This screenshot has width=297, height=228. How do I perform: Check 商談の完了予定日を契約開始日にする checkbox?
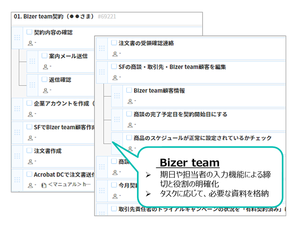[129, 114]
